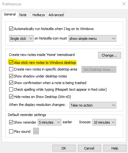Image resolution: width=128 pixels, height=153 pixels.
Task: Toggle Hide notes on Show Desktop
Action: pyautogui.click(x=11, y=97)
